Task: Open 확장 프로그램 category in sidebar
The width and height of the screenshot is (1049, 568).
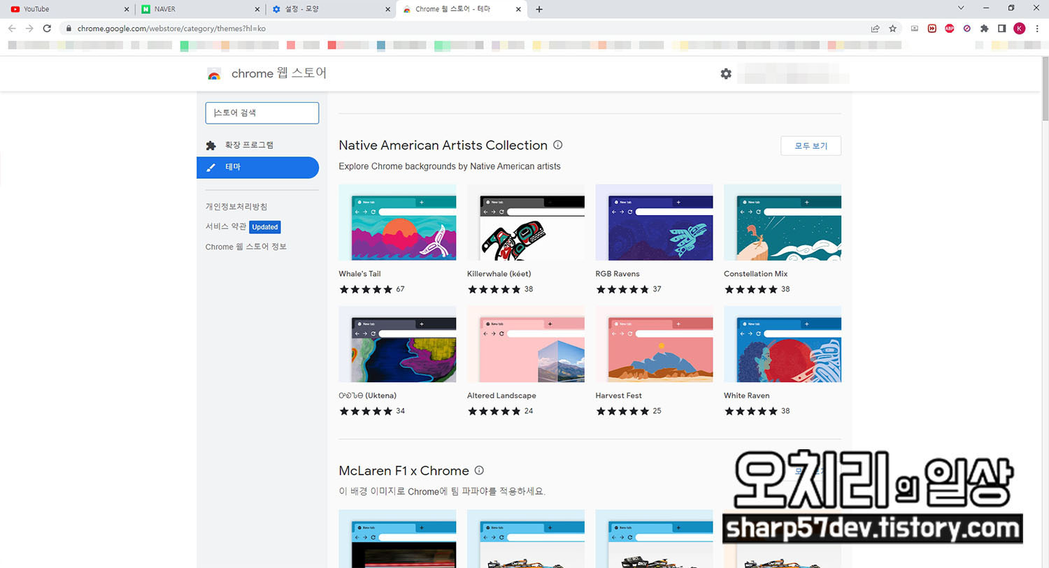Action: pos(257,145)
